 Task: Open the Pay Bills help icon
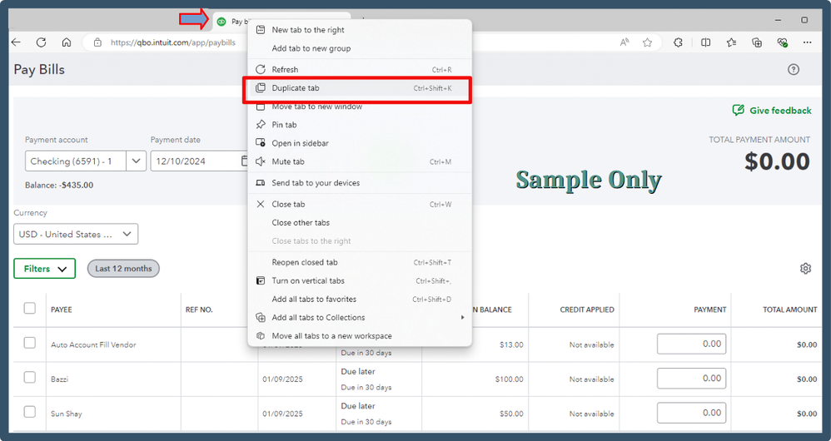click(x=793, y=69)
